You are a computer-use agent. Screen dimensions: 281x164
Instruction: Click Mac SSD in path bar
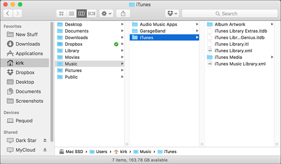pos(71,151)
